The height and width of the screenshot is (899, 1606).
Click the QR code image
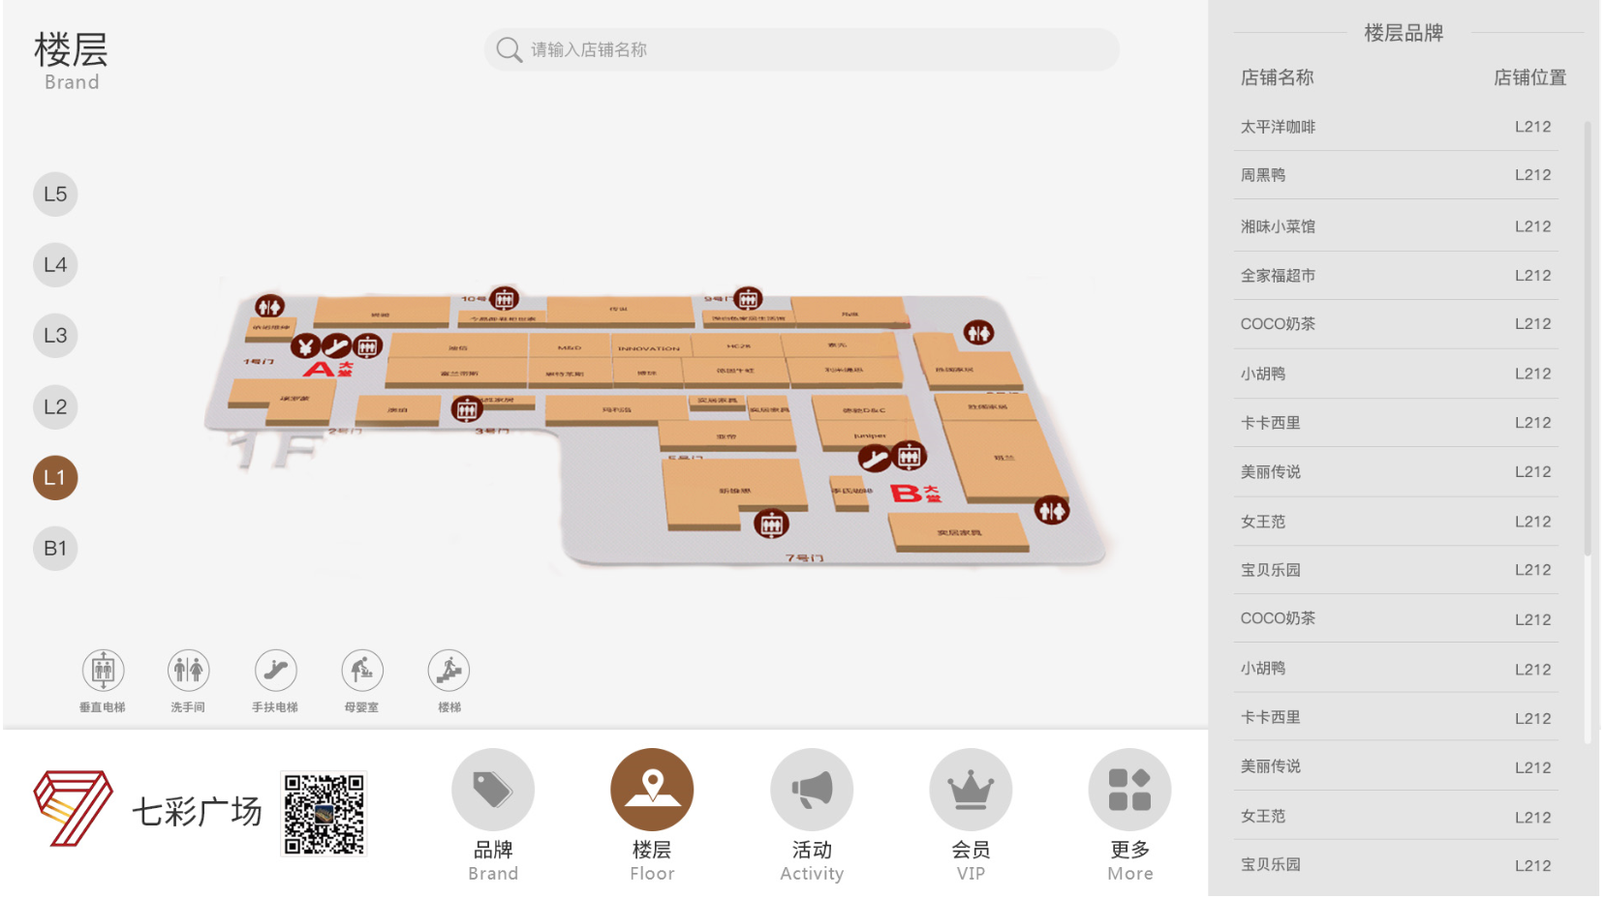pyautogui.click(x=324, y=814)
